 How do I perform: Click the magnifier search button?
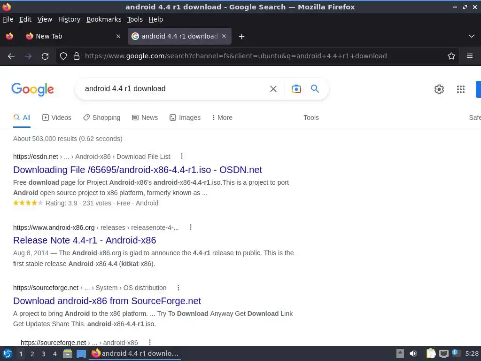(315, 89)
